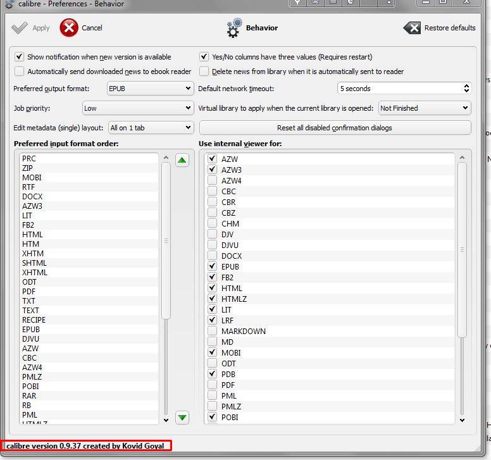Open the Job priority dropdown

tap(138, 108)
